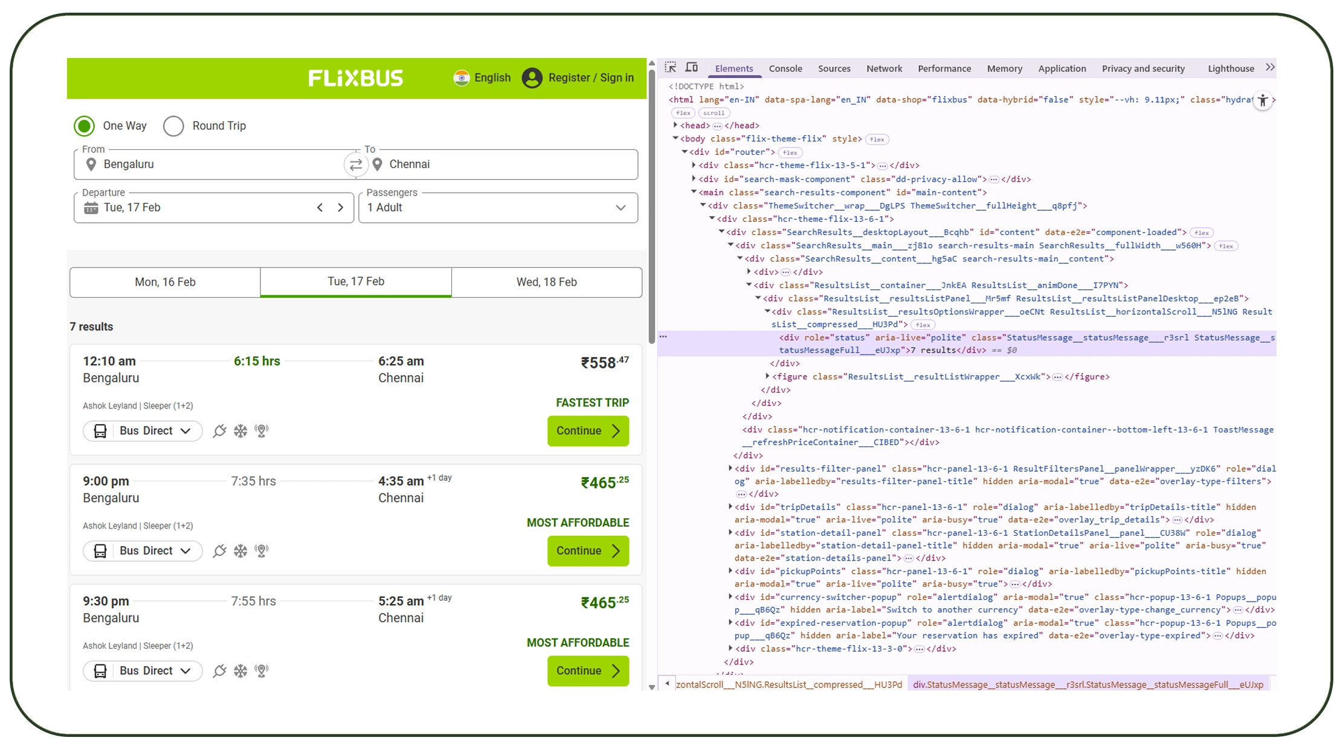Toggle the device toolbar in DevTools
Image resolution: width=1343 pixels, height=749 pixels.
pyautogui.click(x=691, y=67)
